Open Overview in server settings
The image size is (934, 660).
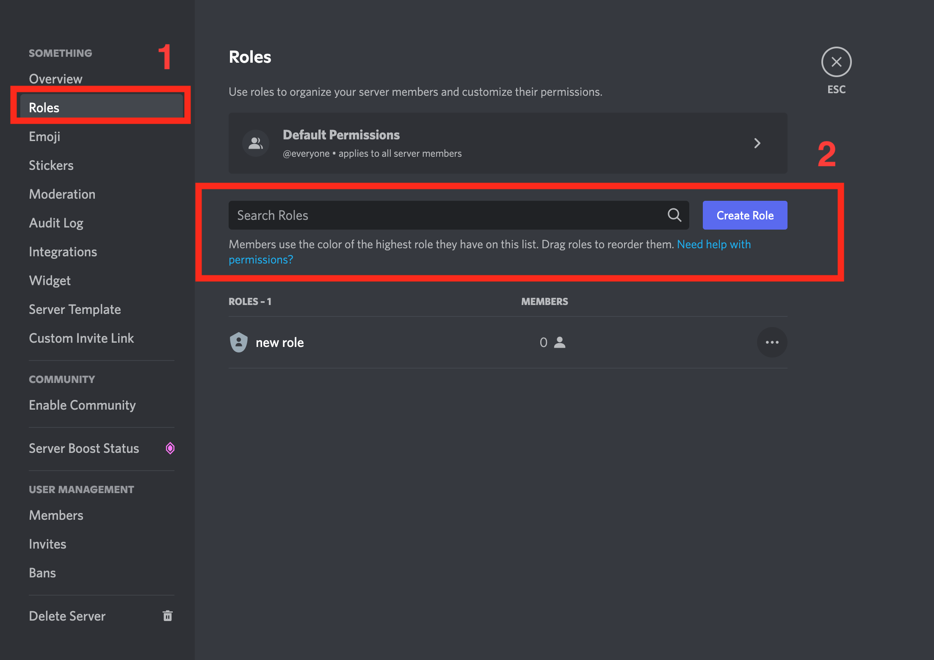pos(55,78)
